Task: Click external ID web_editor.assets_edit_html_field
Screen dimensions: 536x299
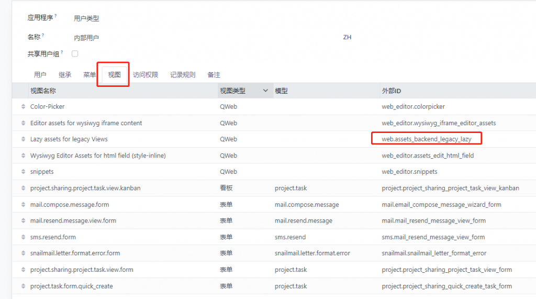Action: [x=428, y=156]
